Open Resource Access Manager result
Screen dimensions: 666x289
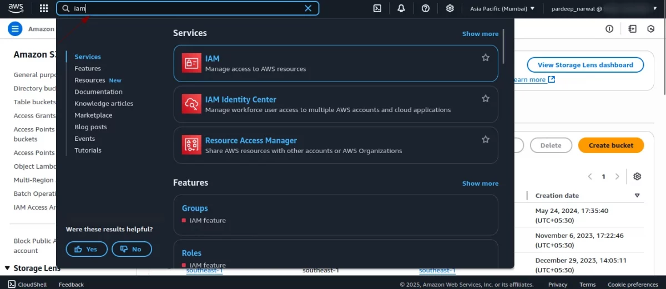(x=336, y=145)
